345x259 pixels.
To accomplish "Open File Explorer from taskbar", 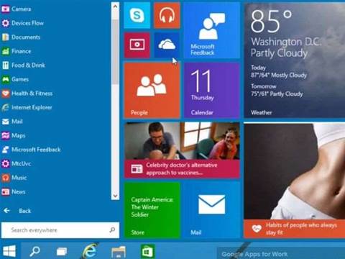I will pos(119,252).
